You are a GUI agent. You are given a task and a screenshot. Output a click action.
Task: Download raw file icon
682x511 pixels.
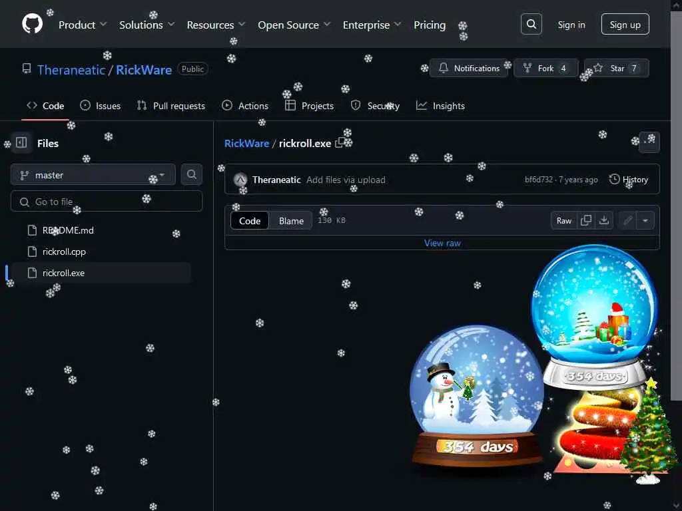coord(603,220)
